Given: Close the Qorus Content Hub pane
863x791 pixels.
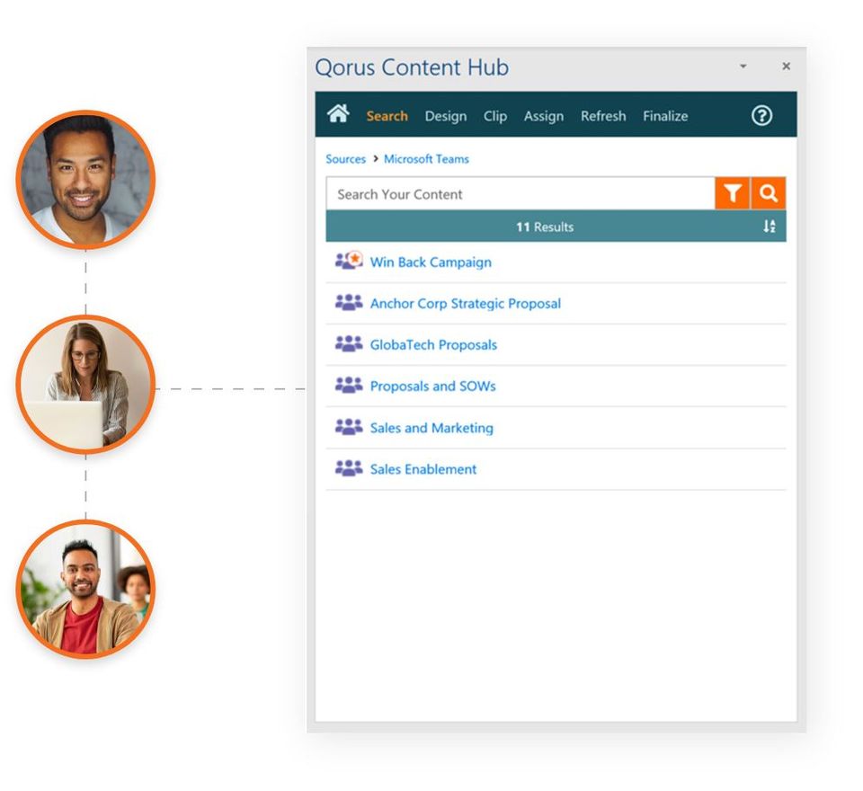Looking at the screenshot, I should click(x=786, y=66).
